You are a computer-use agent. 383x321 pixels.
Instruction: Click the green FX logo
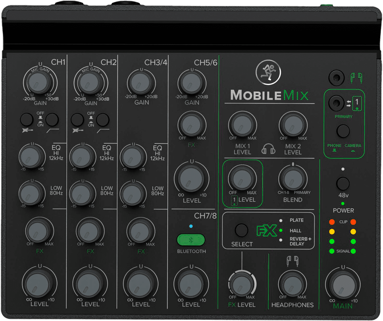[266, 231]
